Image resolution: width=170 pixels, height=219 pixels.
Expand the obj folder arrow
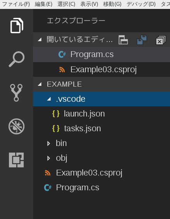point(49,158)
